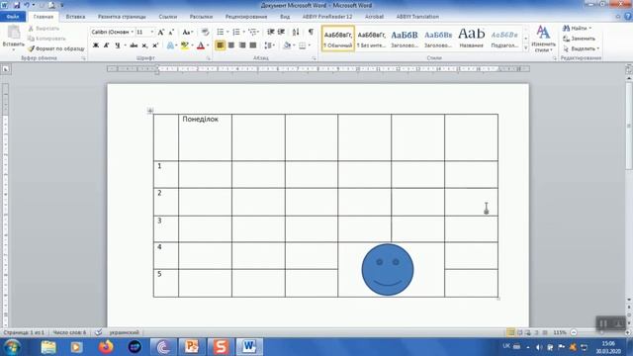Toggle strikethrough formatting
This screenshot has height=356, width=633.
(134, 45)
